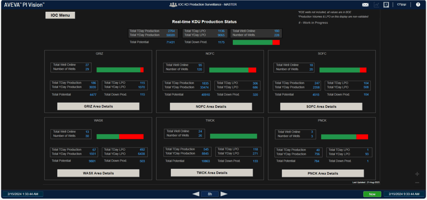427x200 pixels.
Task: Open PNCK Area Details
Action: [323, 173]
